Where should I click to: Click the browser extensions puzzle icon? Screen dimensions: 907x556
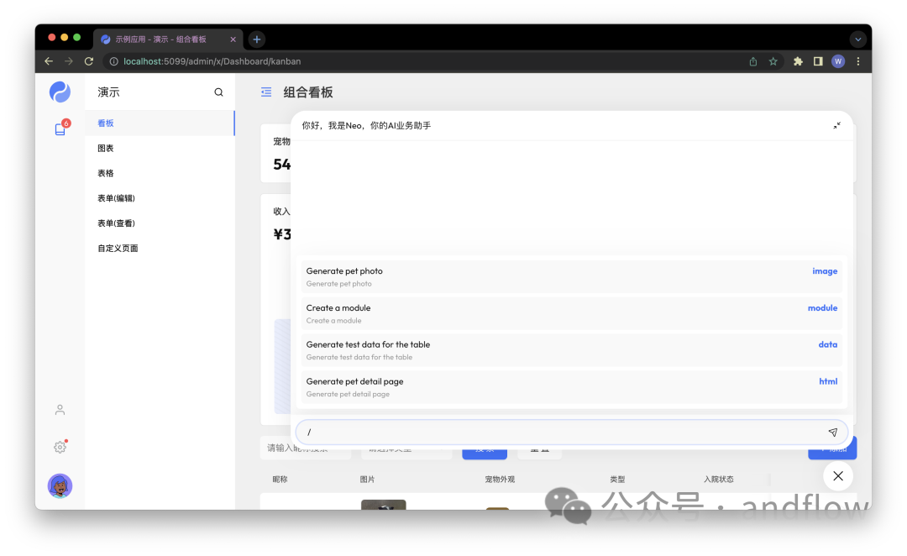pos(797,60)
